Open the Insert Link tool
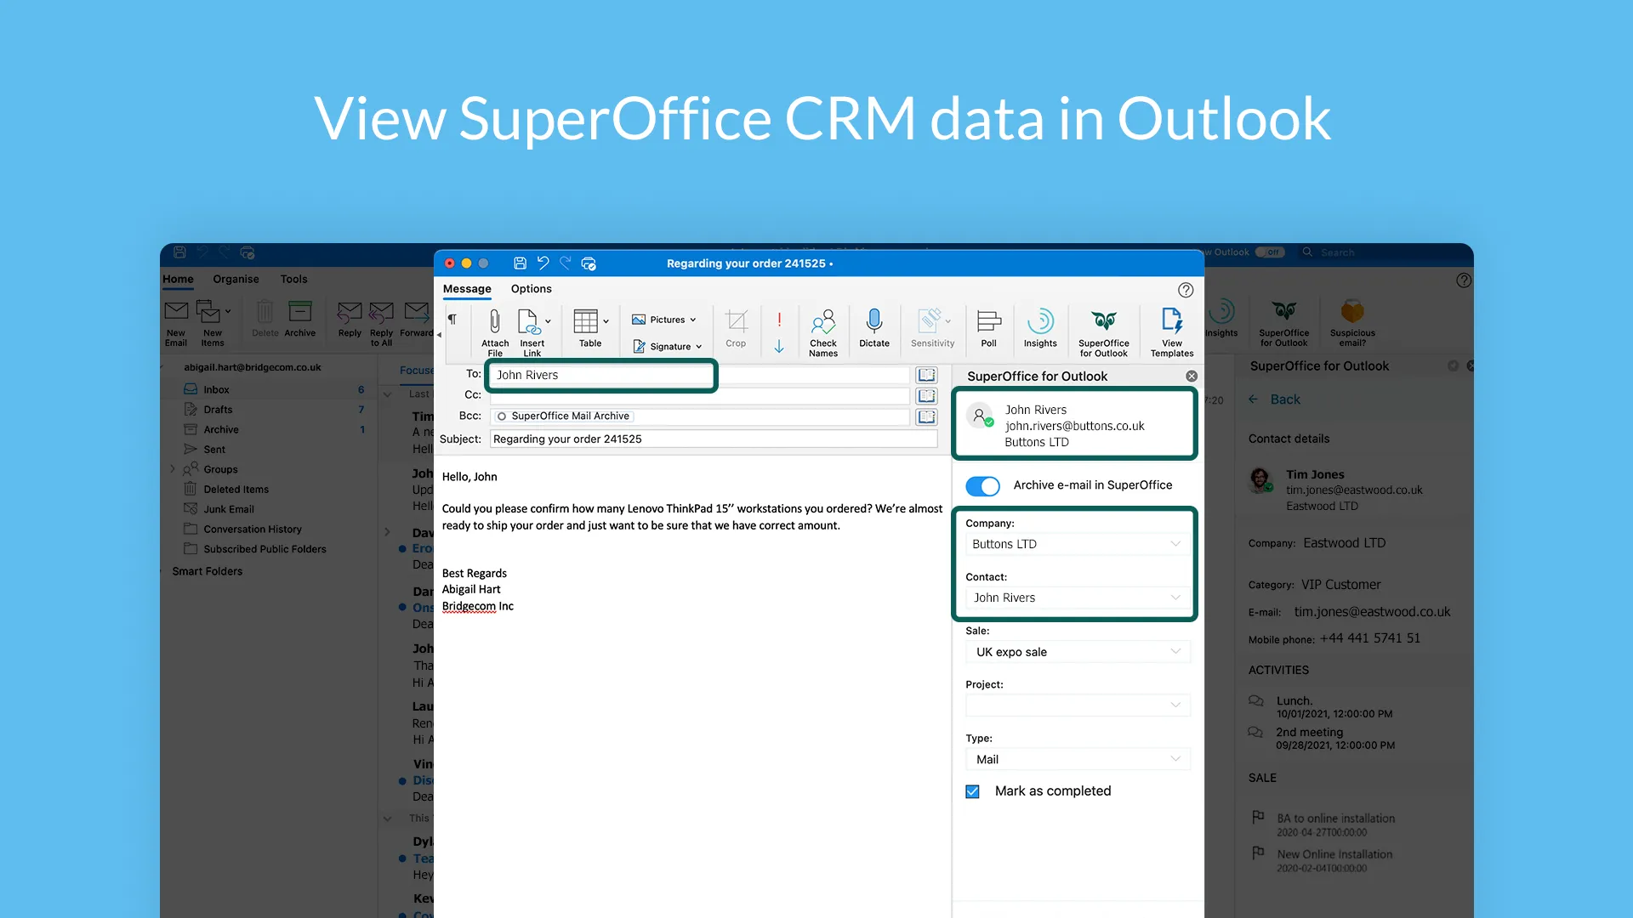 pos(529,323)
